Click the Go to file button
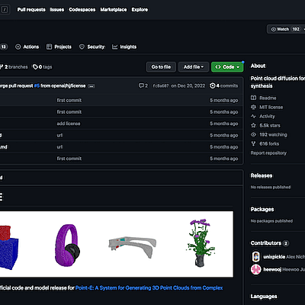 pos(161,67)
